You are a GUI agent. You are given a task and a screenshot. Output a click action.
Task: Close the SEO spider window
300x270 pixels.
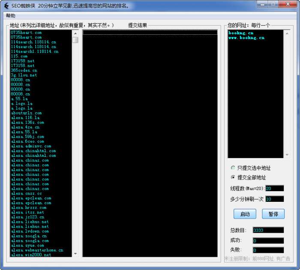288,4
